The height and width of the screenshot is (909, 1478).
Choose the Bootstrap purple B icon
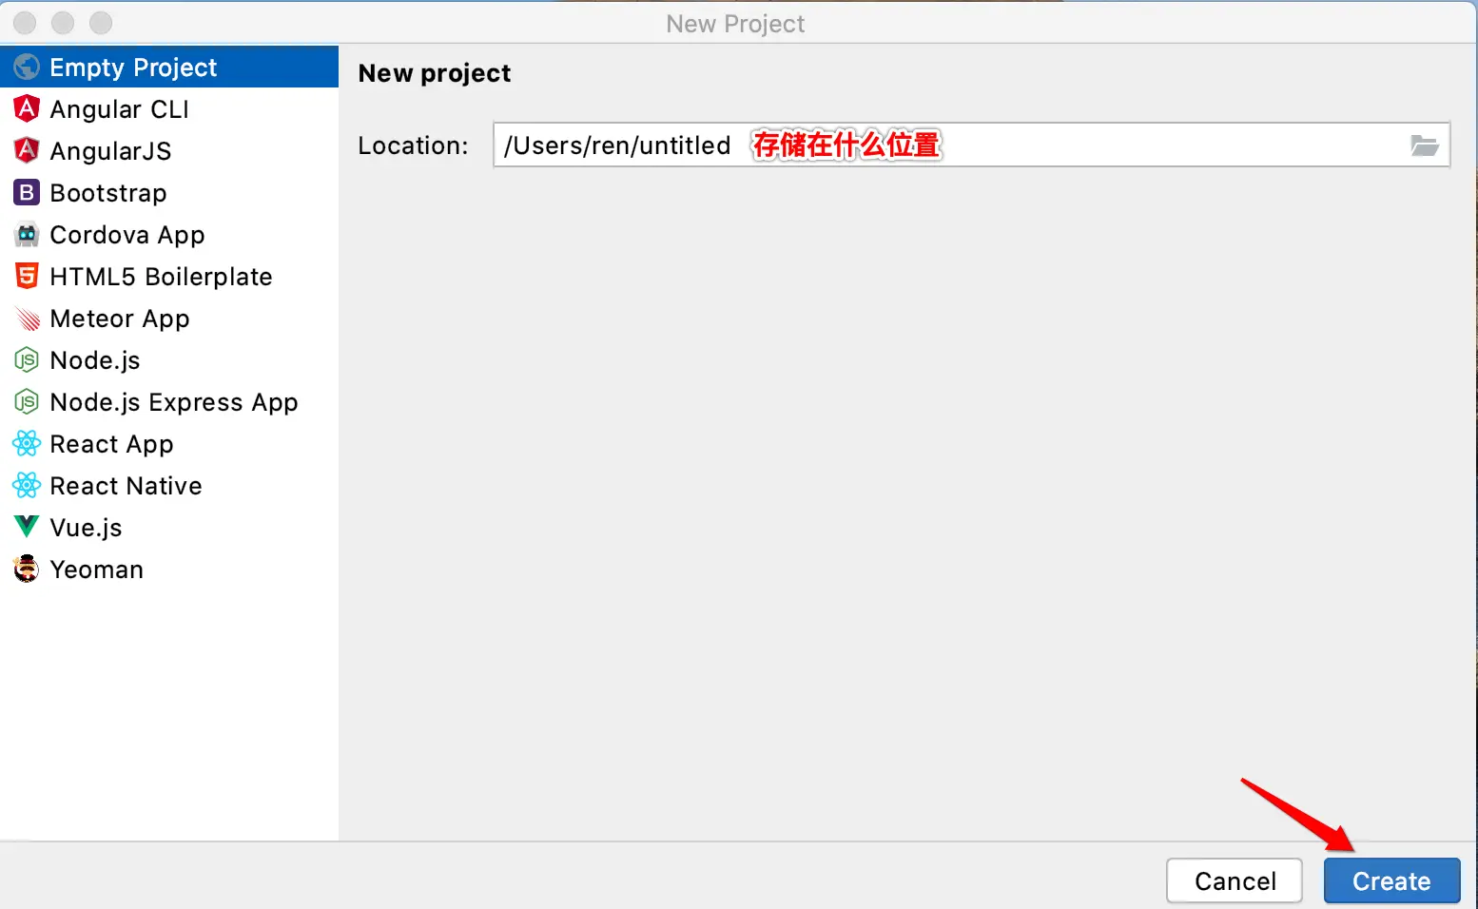click(x=27, y=192)
